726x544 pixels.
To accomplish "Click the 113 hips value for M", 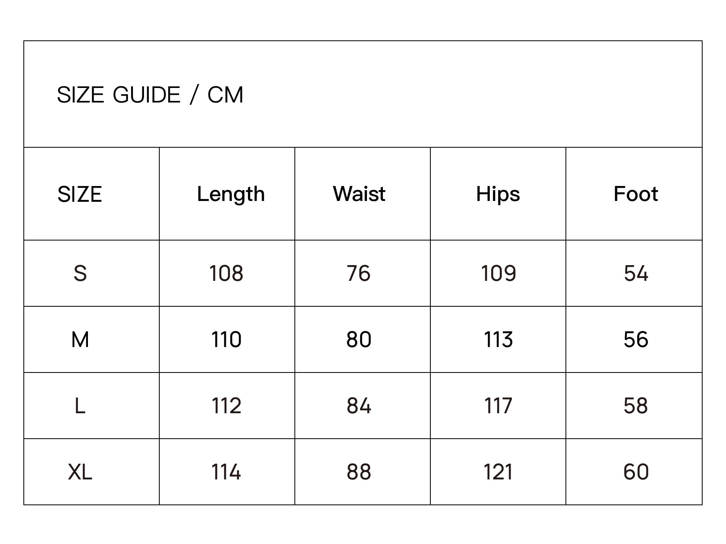I will pyautogui.click(x=498, y=339).
